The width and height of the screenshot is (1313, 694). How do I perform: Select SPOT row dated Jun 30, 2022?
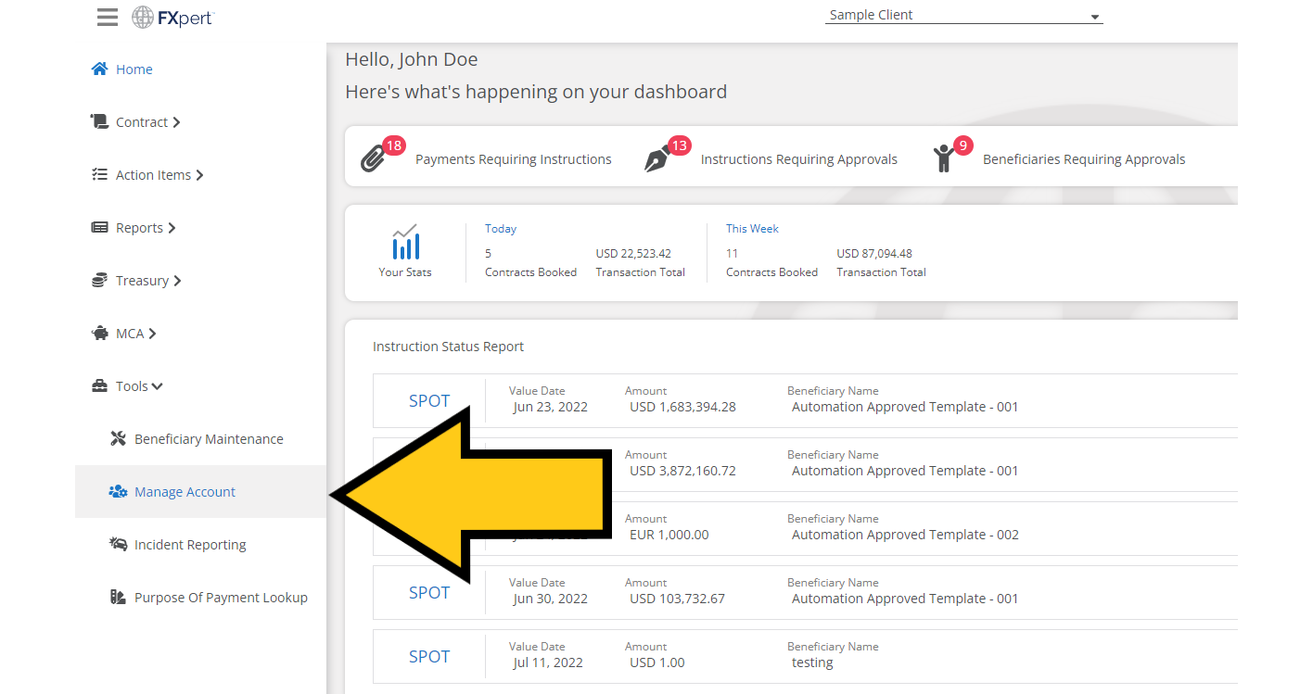805,592
